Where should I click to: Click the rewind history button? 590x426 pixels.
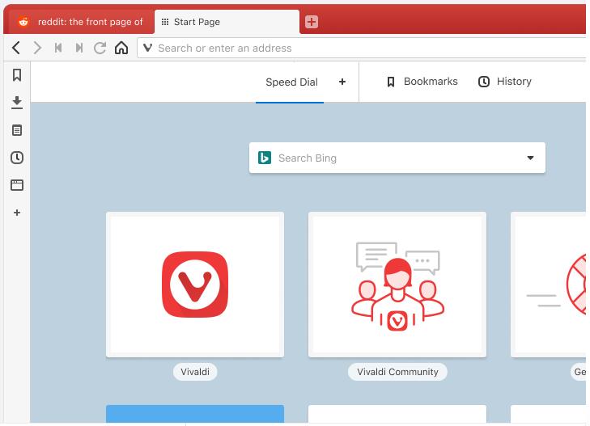click(58, 48)
